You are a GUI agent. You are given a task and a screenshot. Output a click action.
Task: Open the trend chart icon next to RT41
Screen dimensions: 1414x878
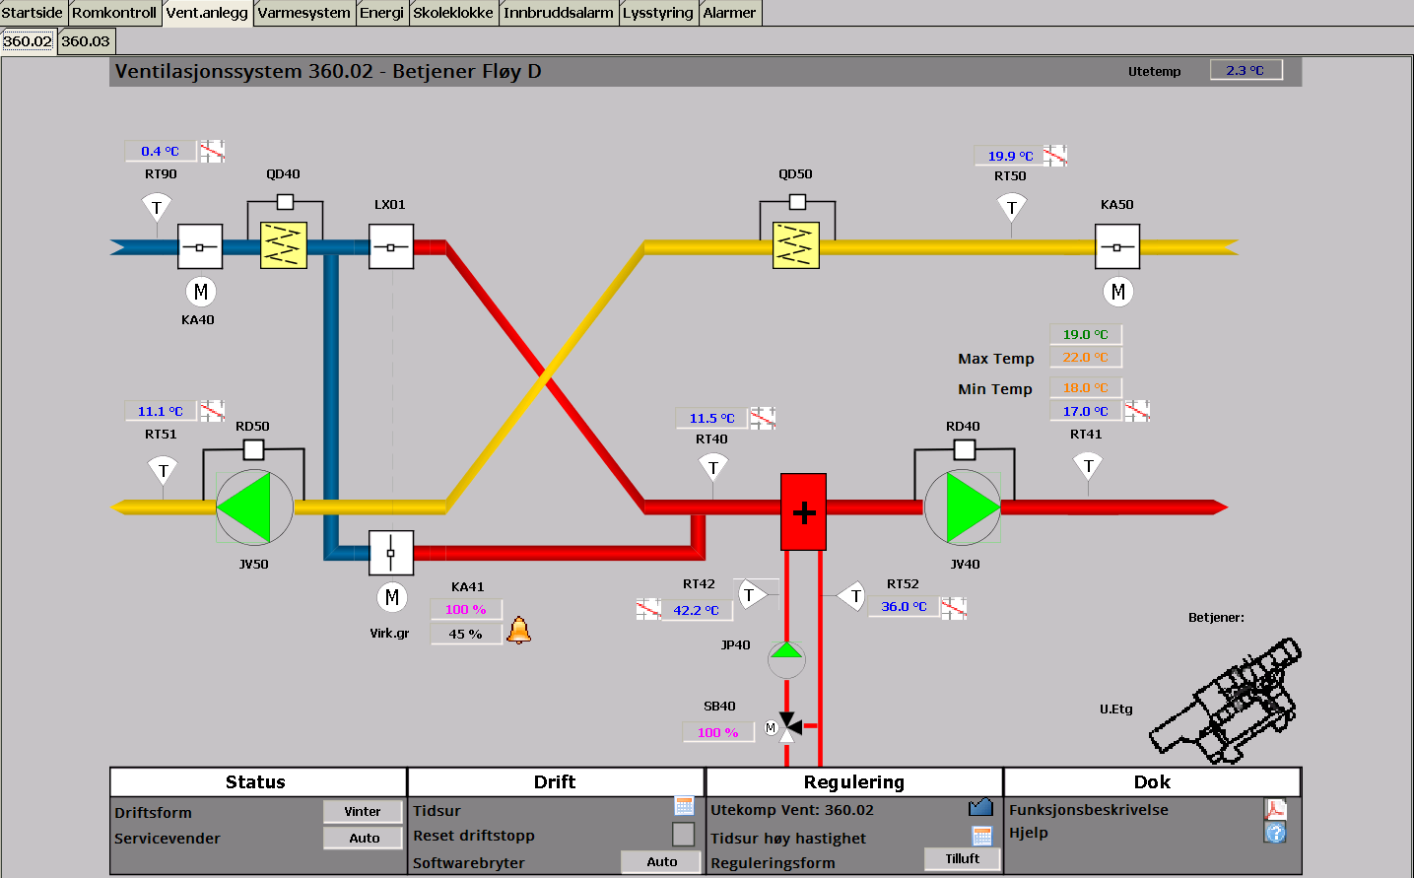tap(1137, 411)
